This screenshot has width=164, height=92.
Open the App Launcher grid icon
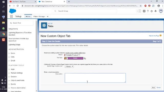coord(11,16)
